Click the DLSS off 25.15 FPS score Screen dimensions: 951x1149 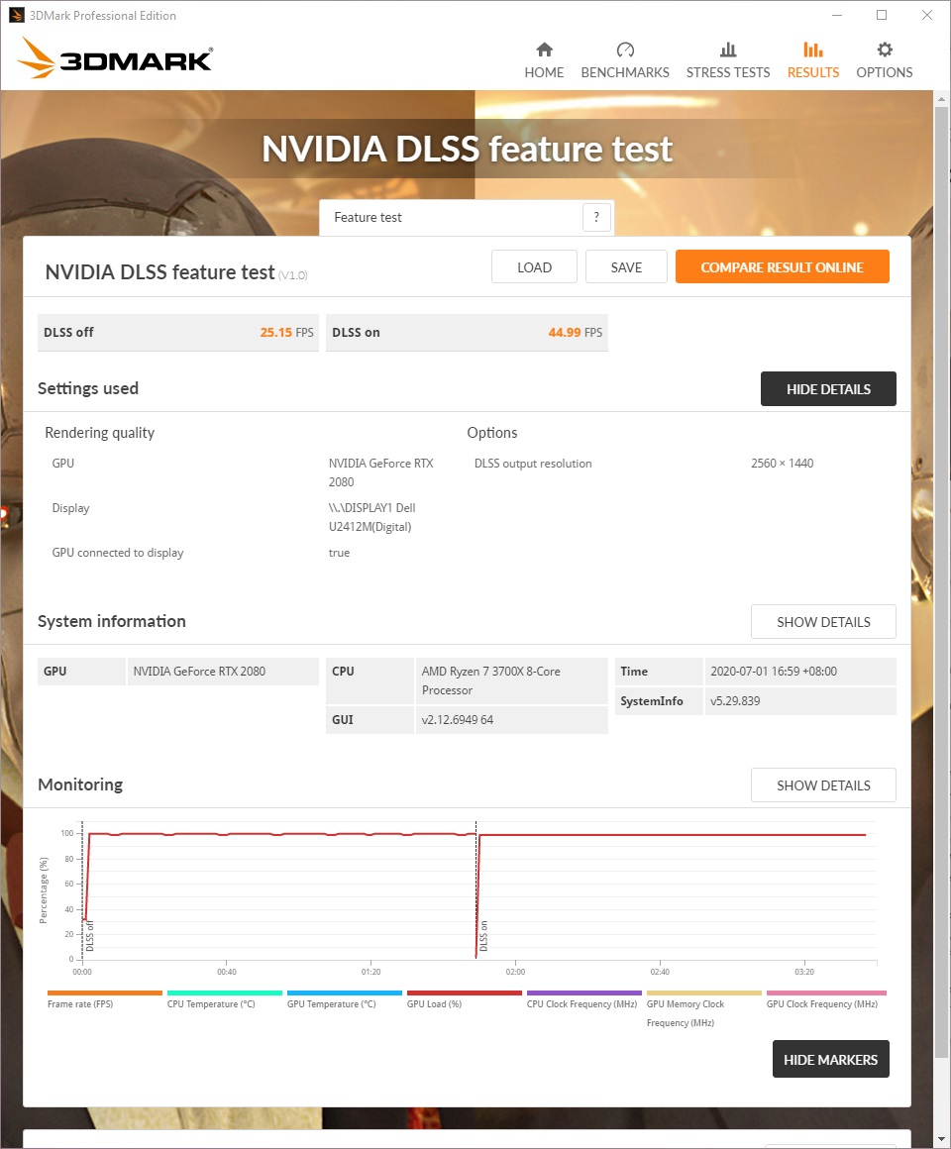coord(178,332)
